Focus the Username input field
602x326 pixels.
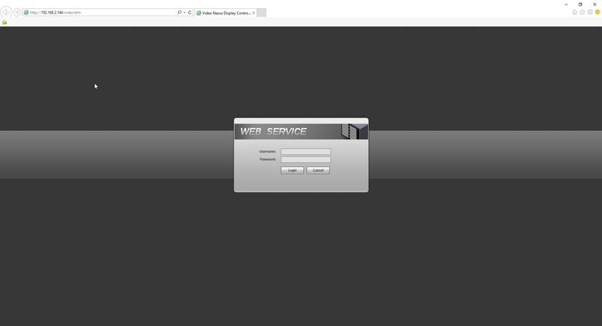coord(306,151)
